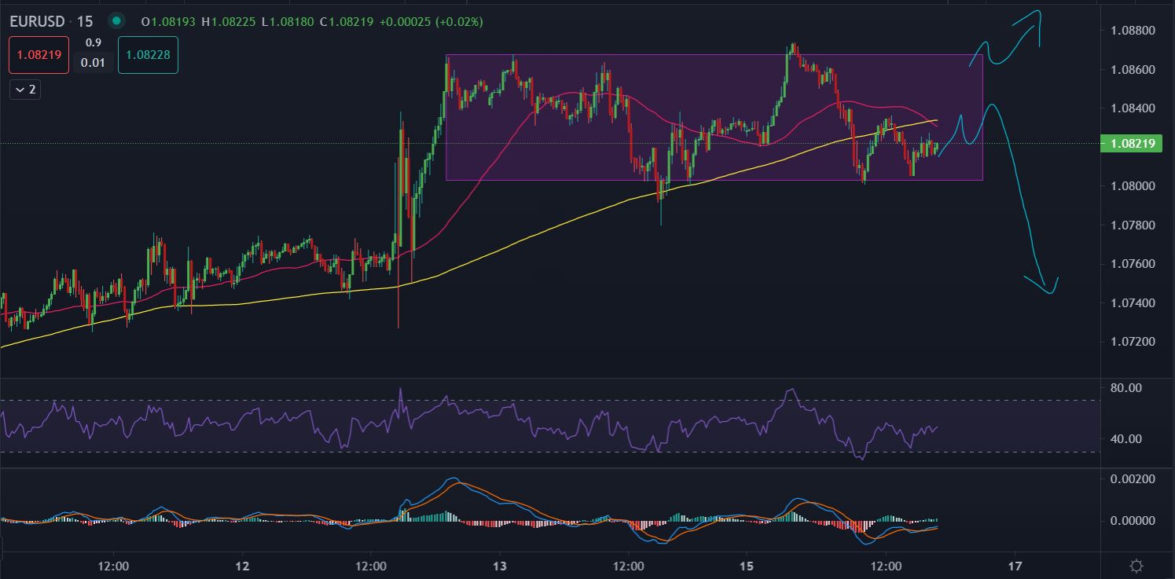Click the change value +0.00025 (+0.02%)
The image size is (1175, 579).
point(431,22)
